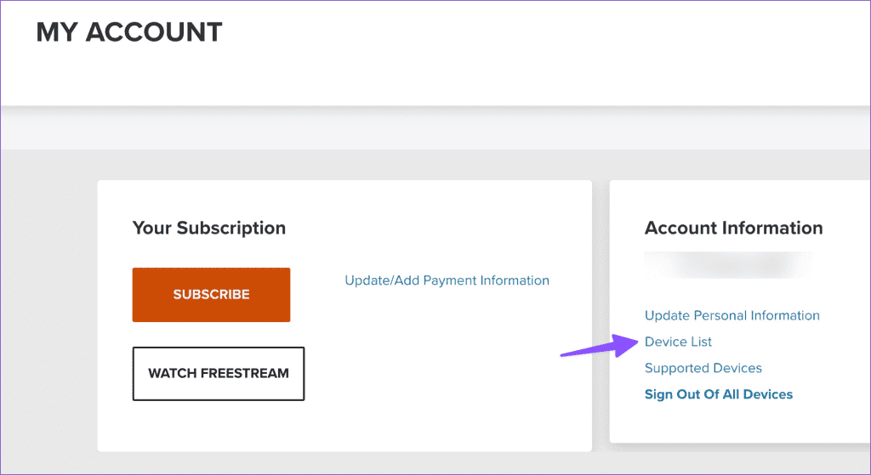Select Sign Out Of All Devices
Viewport: 871px width, 475px height.
[x=718, y=394]
